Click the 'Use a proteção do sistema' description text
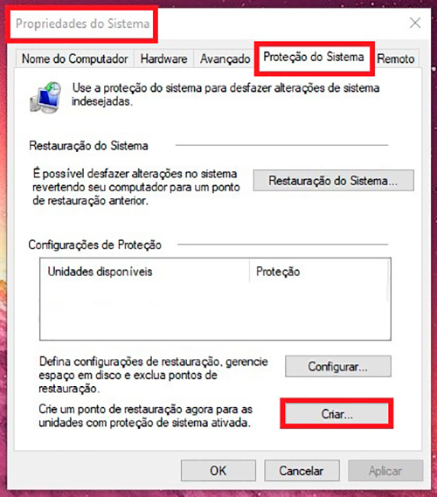 click(x=225, y=94)
